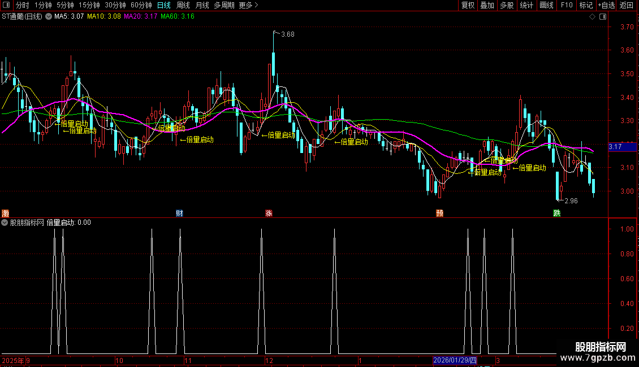Select the 月线 monthly period
This screenshot has height=367, width=639.
tap(202, 5)
